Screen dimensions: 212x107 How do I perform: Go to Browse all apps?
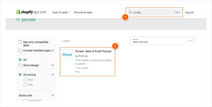pos(83,12)
